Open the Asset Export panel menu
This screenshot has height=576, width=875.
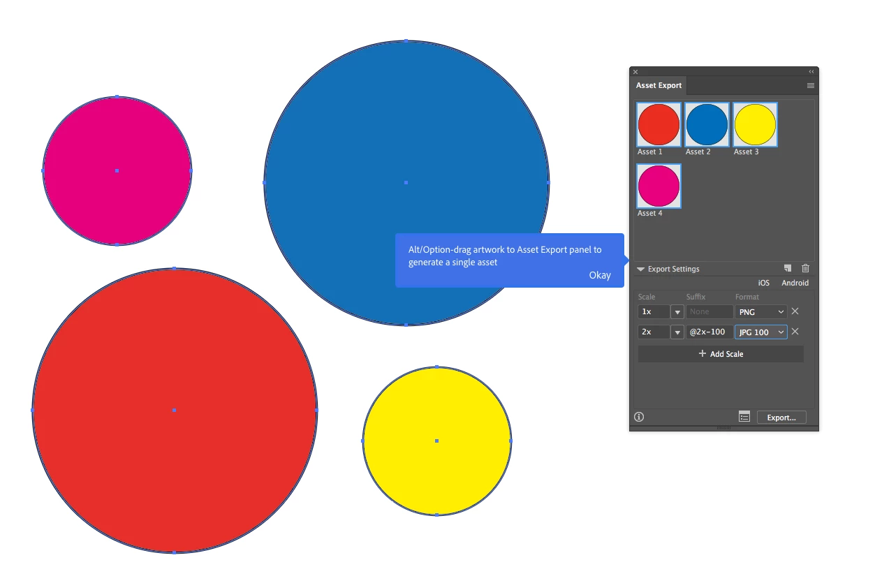pyautogui.click(x=811, y=85)
